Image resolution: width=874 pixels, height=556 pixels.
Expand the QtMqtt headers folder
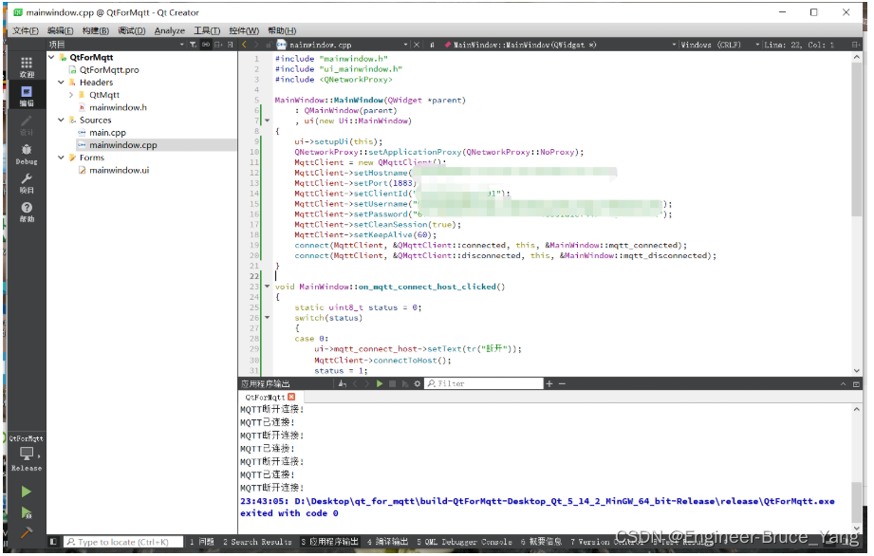(71, 95)
